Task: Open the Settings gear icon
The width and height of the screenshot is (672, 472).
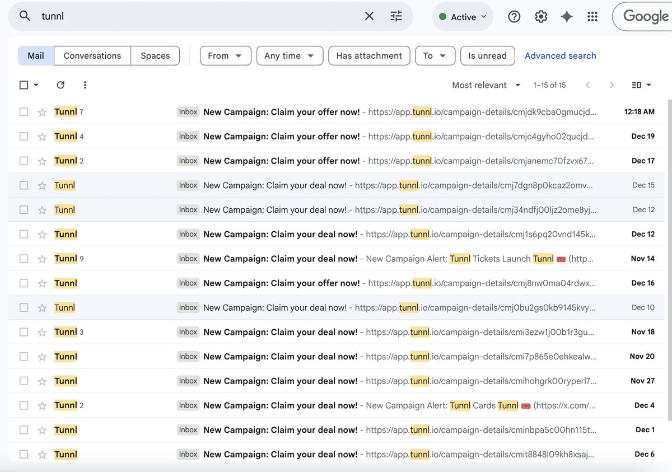Action: tap(541, 17)
